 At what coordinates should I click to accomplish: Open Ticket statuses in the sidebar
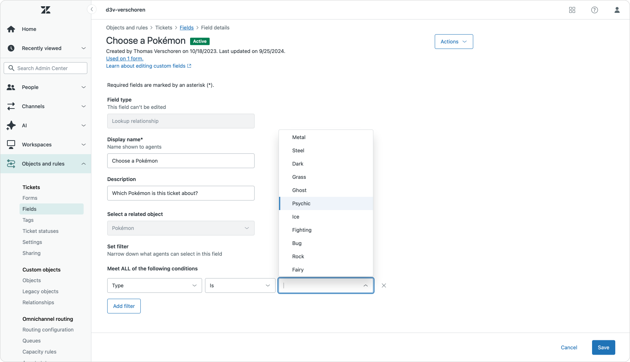point(41,231)
